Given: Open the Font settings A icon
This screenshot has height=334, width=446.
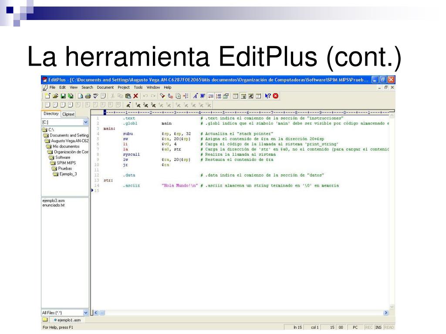Looking at the screenshot, I should pos(195,96).
